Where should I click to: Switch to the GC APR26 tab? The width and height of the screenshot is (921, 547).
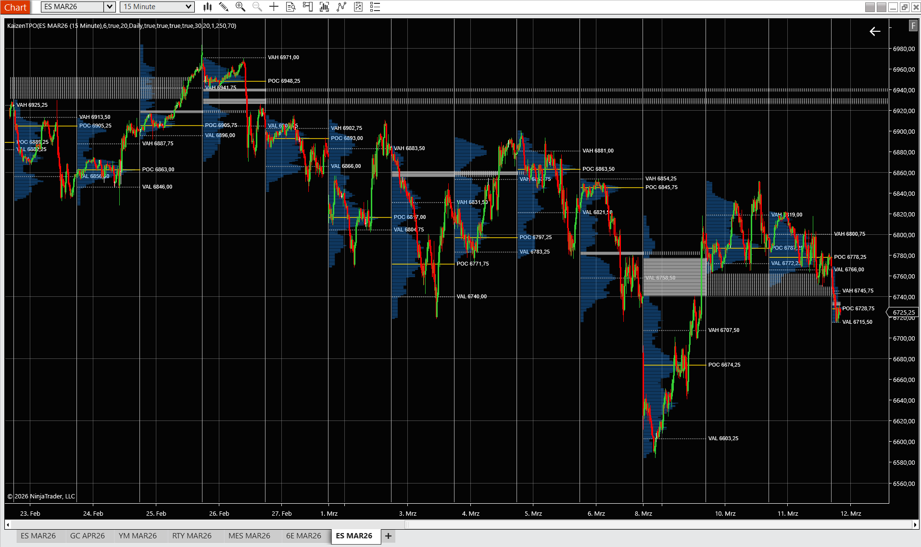(87, 535)
